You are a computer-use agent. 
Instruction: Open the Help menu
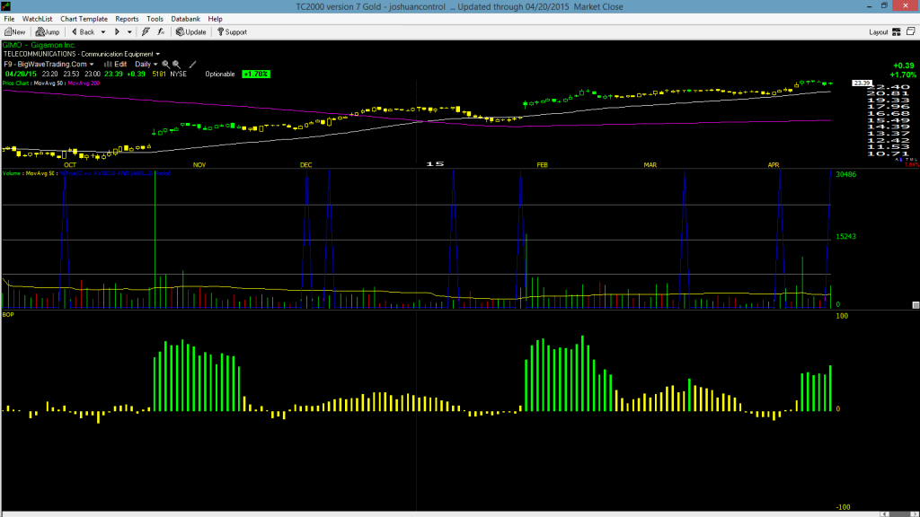point(216,19)
